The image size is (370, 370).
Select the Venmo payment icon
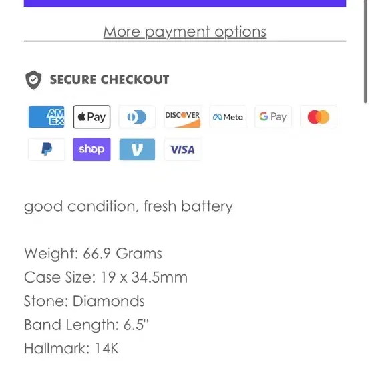tap(137, 150)
